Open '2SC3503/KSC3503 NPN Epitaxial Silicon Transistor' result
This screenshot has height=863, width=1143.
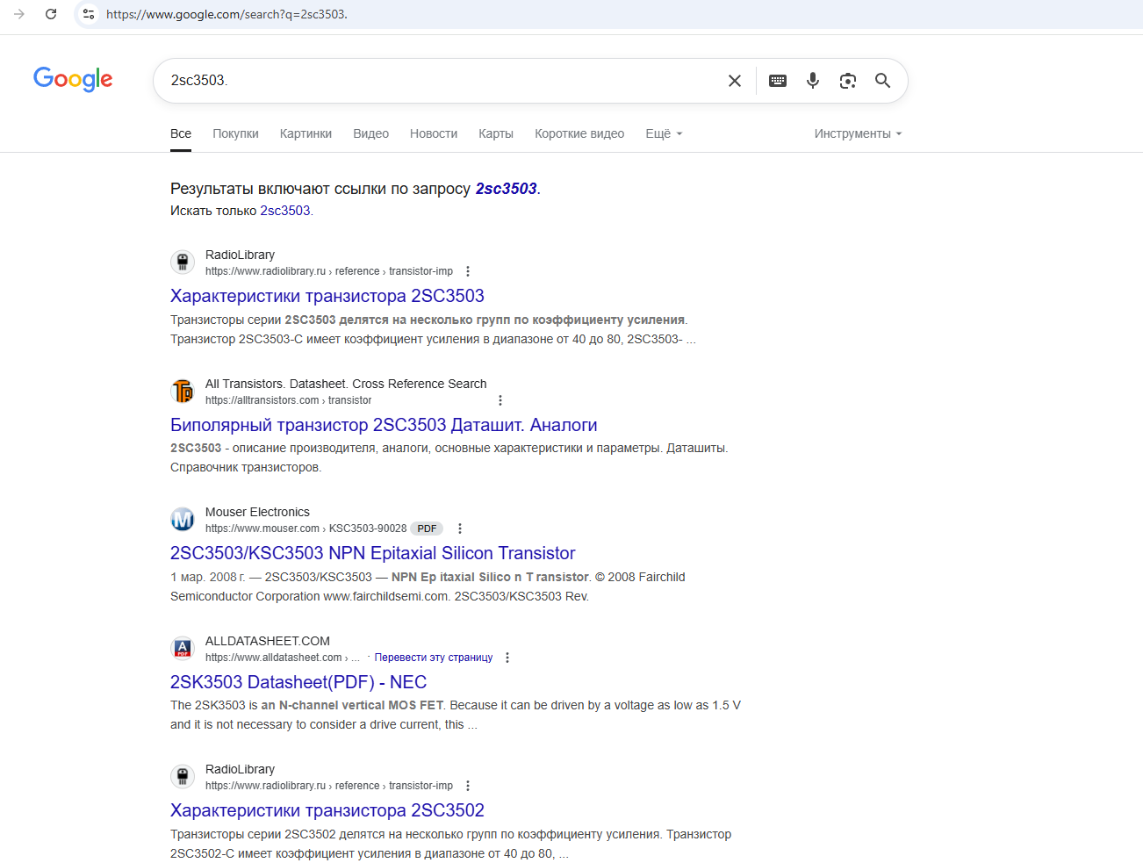[x=373, y=553]
